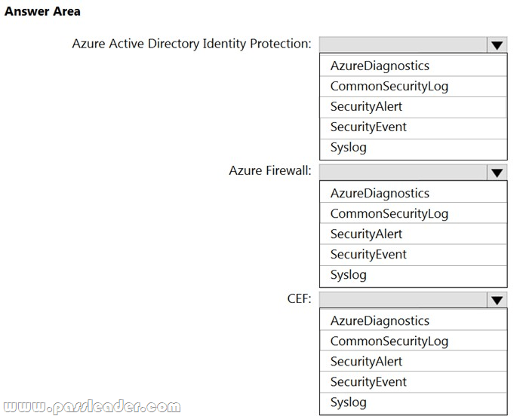Choose Syslog in CEF list
523x419 pixels.
[414, 403]
